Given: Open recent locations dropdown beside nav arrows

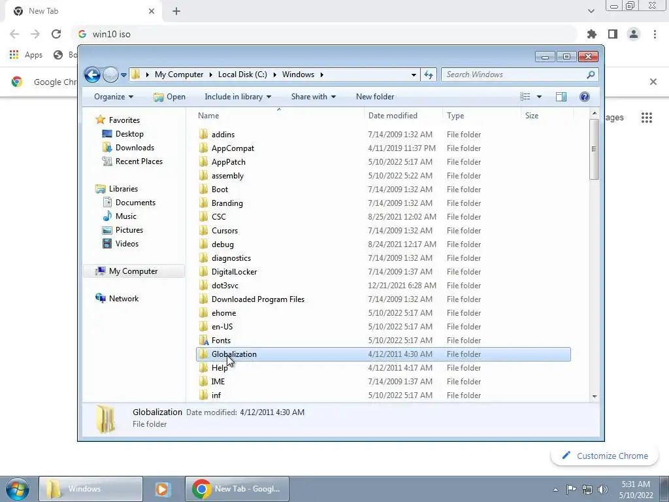Looking at the screenshot, I should [123, 75].
